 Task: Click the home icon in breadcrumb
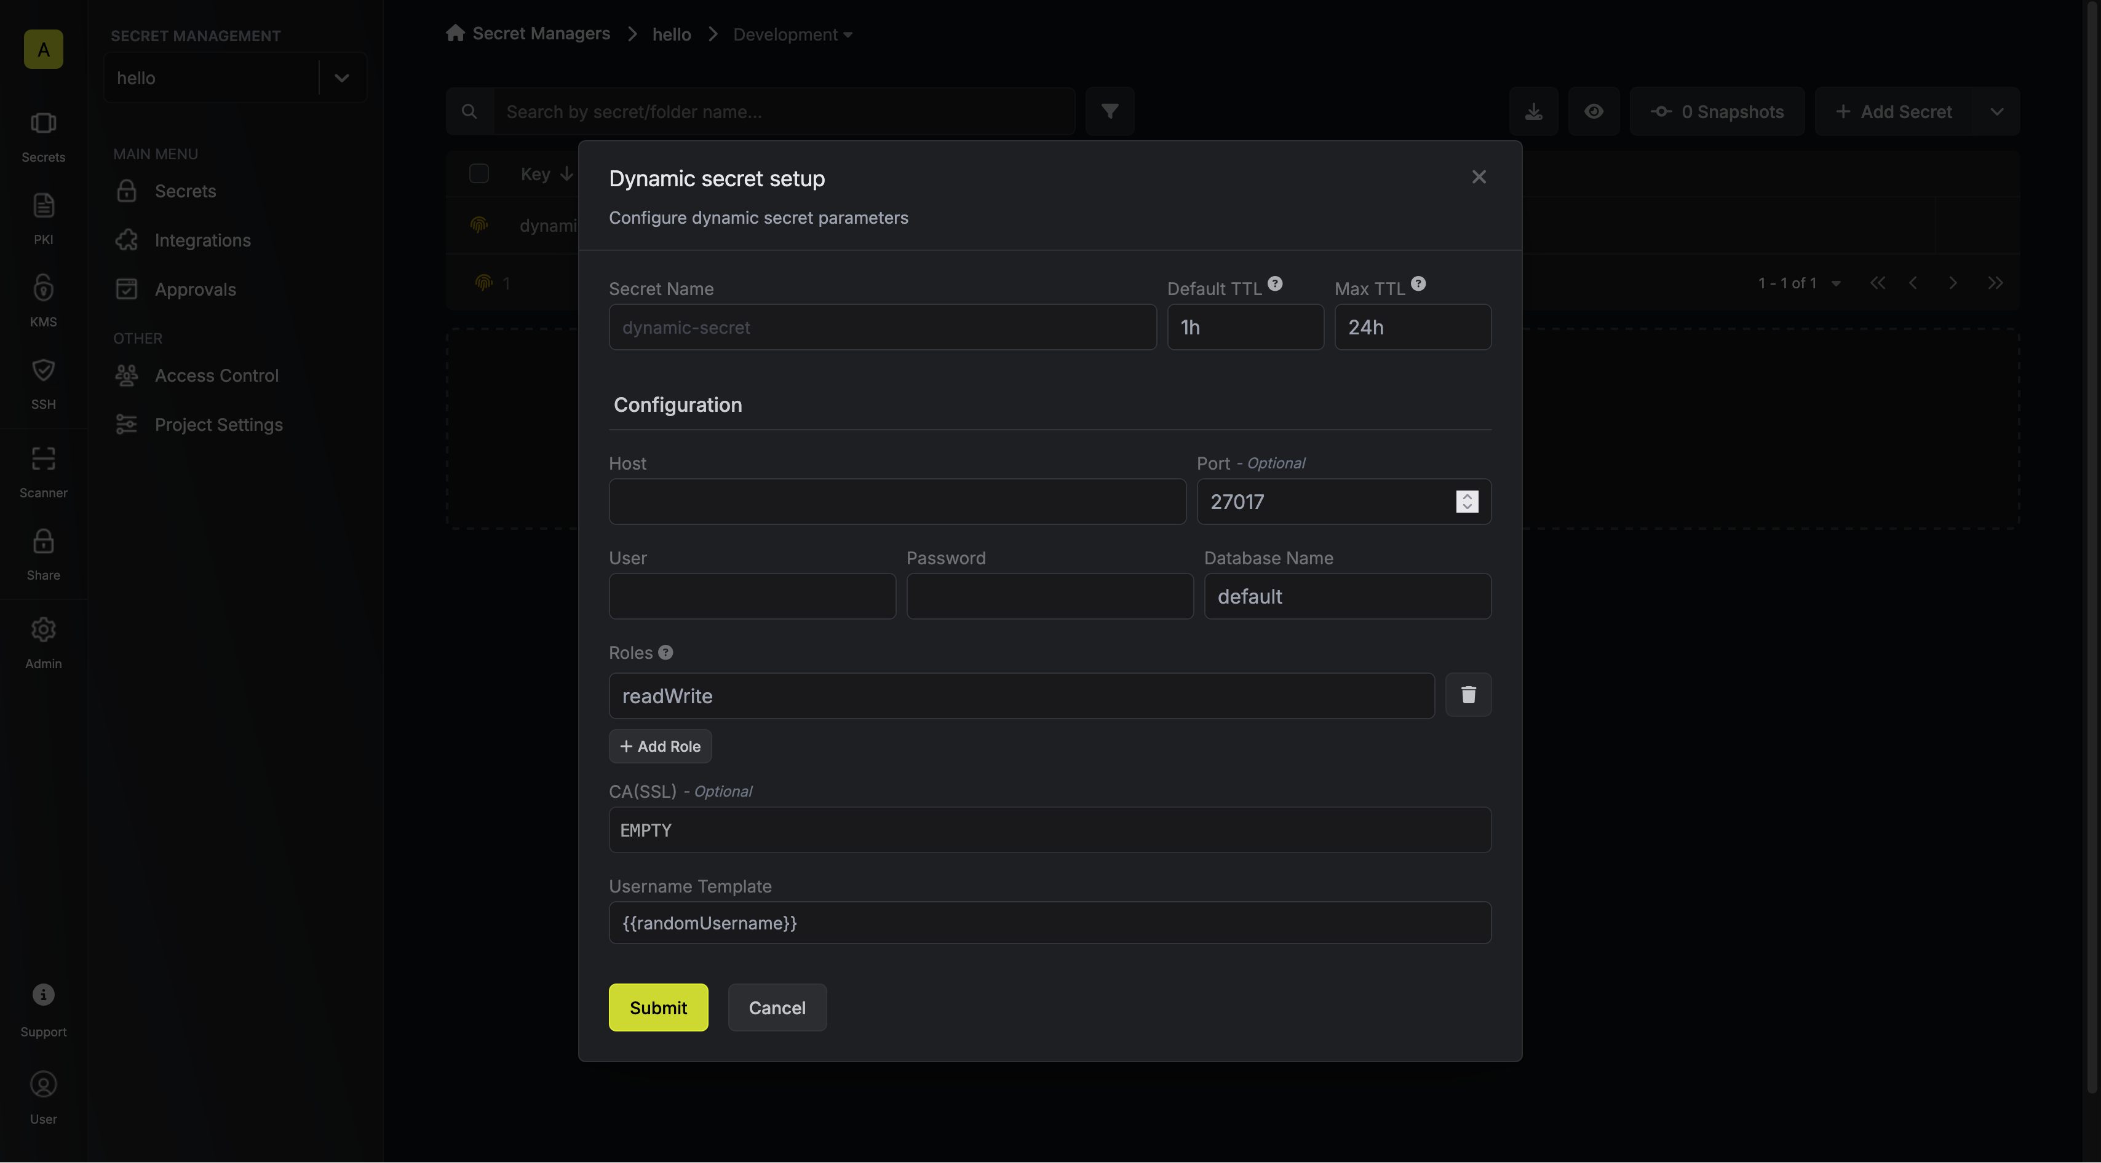tap(455, 33)
